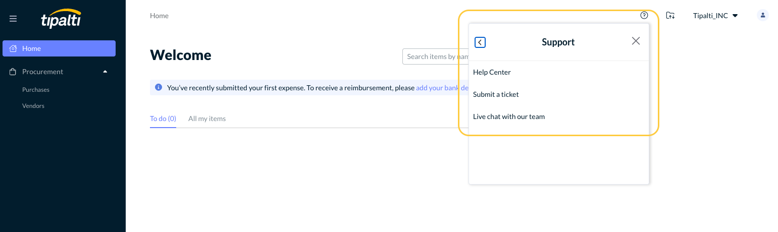This screenshot has height=232, width=778.
Task: Close the Support panel
Action: 636,41
